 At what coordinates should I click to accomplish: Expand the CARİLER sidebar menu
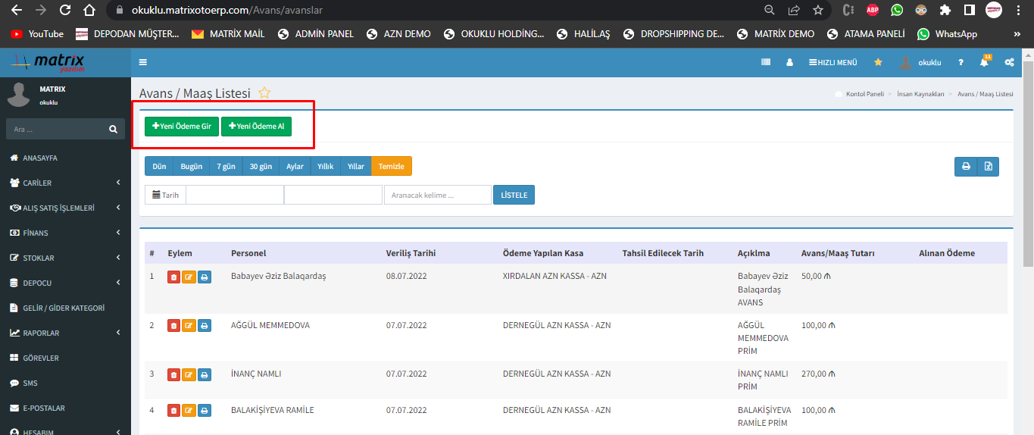click(x=65, y=183)
